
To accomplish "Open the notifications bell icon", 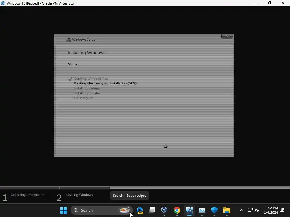I will coord(282,210).
